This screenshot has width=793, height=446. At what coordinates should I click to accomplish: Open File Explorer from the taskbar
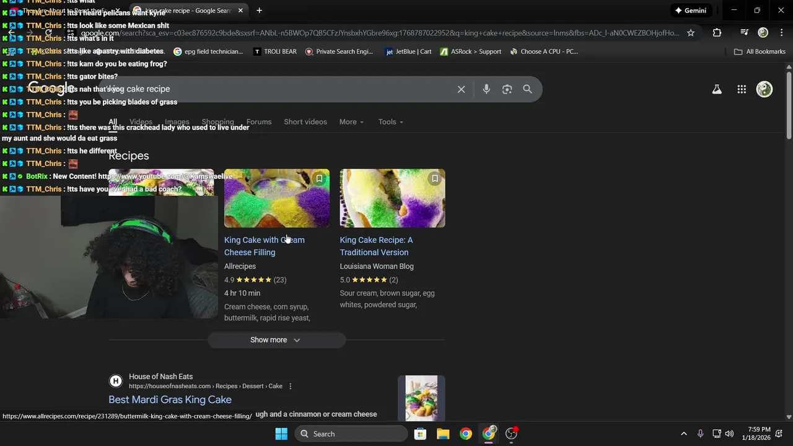pos(443,434)
